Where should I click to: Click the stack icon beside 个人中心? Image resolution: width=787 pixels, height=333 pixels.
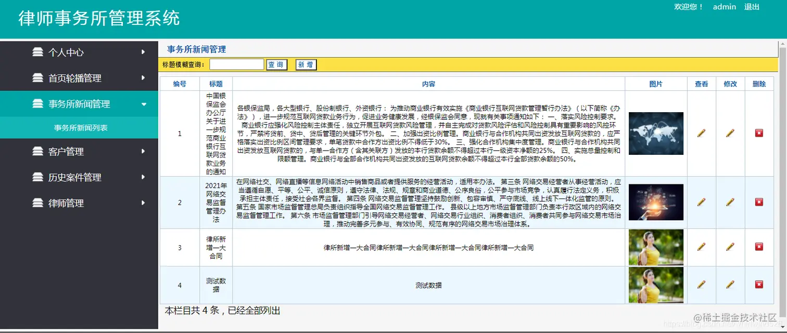pyautogui.click(x=37, y=52)
